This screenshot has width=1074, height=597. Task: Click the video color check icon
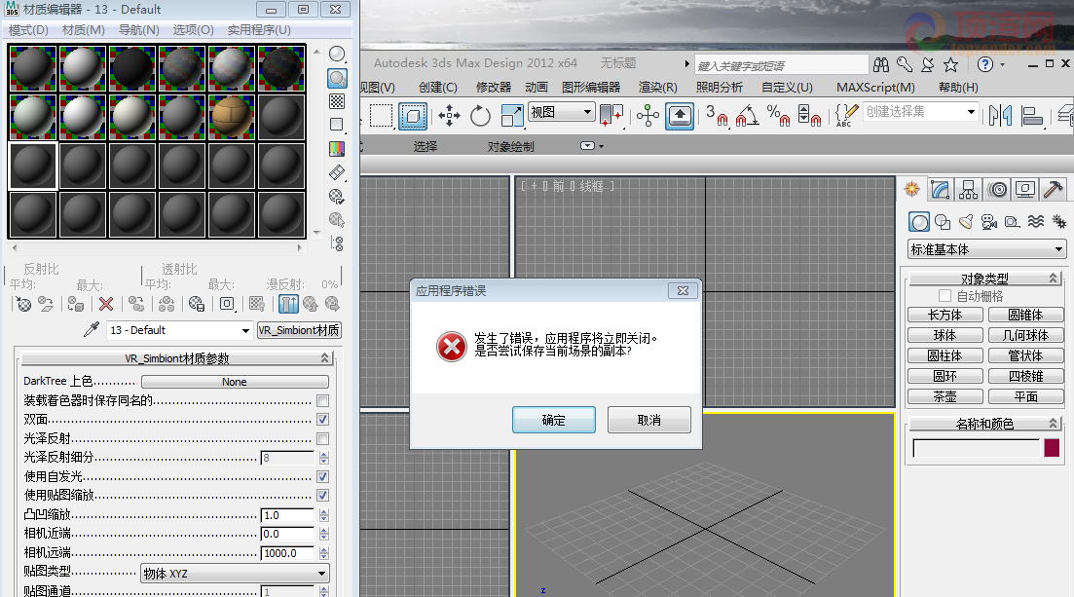pos(337,149)
